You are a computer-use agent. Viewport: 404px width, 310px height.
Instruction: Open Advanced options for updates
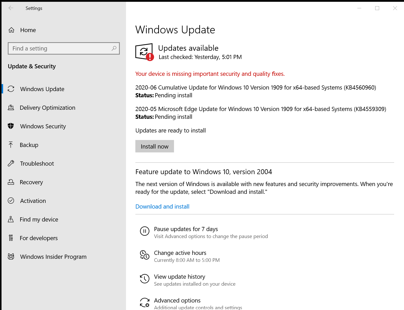[x=177, y=300]
